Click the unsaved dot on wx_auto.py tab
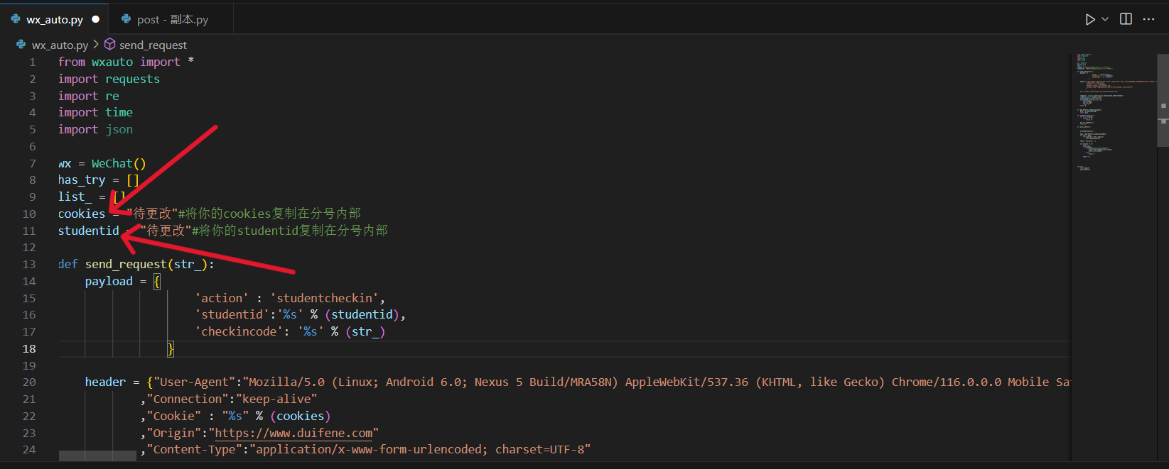Viewport: 1169px width, 469px height. click(x=96, y=19)
